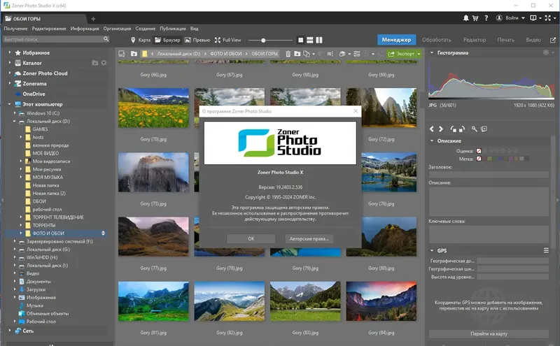The image size is (560, 346).
Task: Click the Авторские права button
Action: tap(307, 238)
